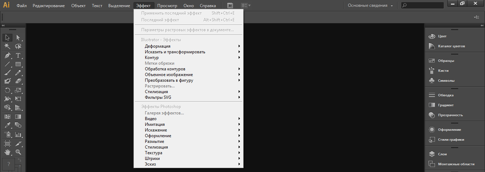Select the Direct Selection (white arrow) tool
Viewport: 485px width, 172px height.
pos(18,37)
